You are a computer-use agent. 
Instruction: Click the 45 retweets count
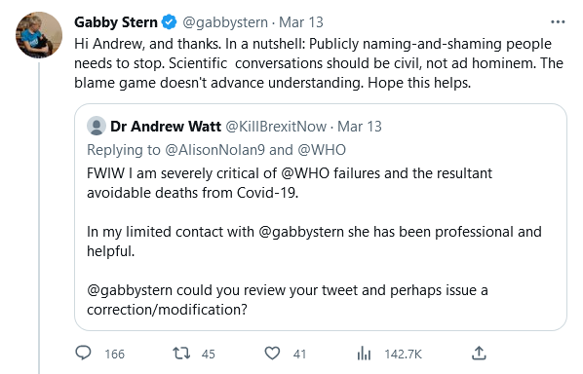coord(209,354)
